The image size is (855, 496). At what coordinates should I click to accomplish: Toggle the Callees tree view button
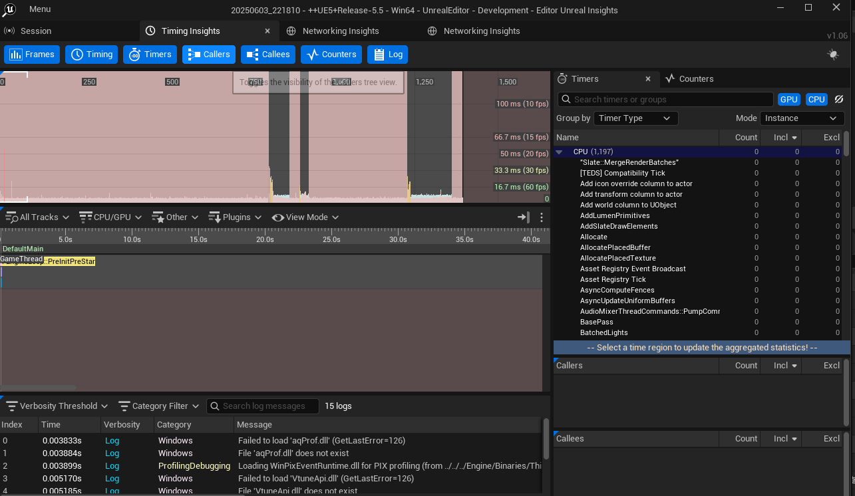(x=268, y=55)
